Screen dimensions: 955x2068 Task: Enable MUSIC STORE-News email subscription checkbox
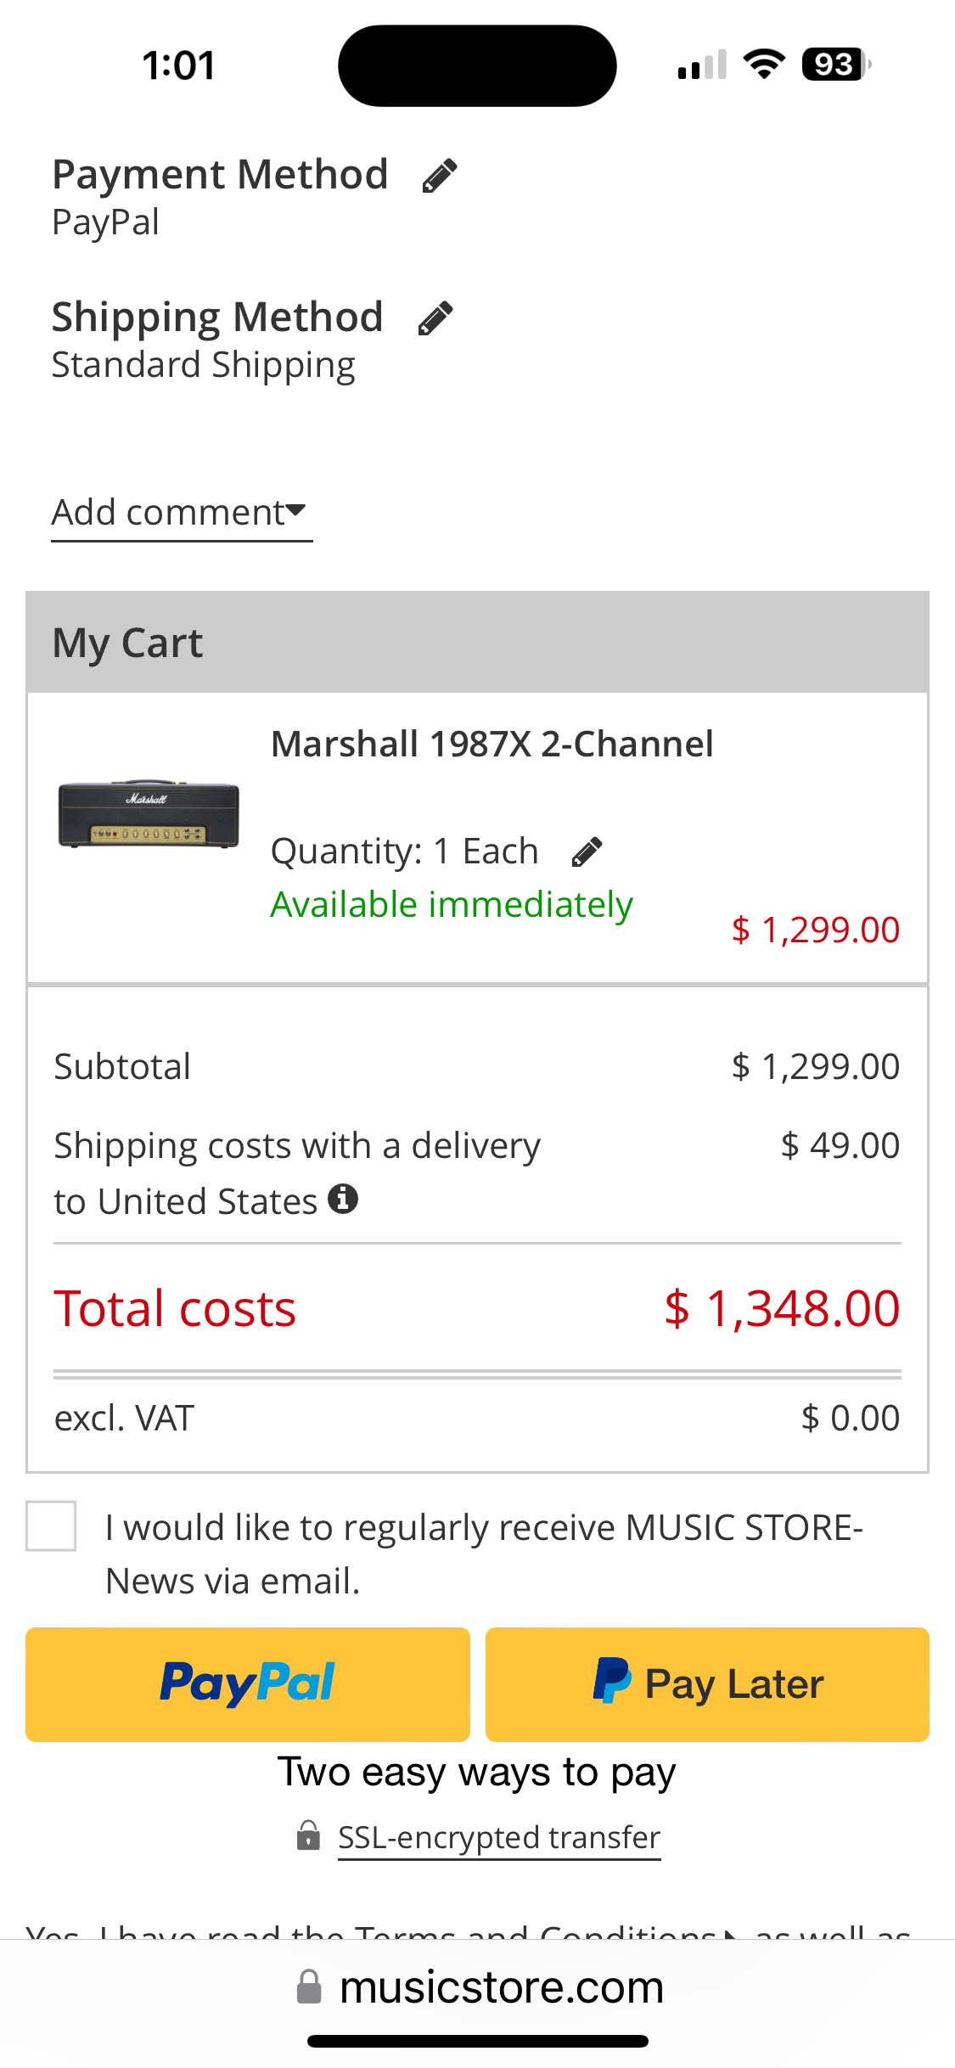coord(51,1526)
